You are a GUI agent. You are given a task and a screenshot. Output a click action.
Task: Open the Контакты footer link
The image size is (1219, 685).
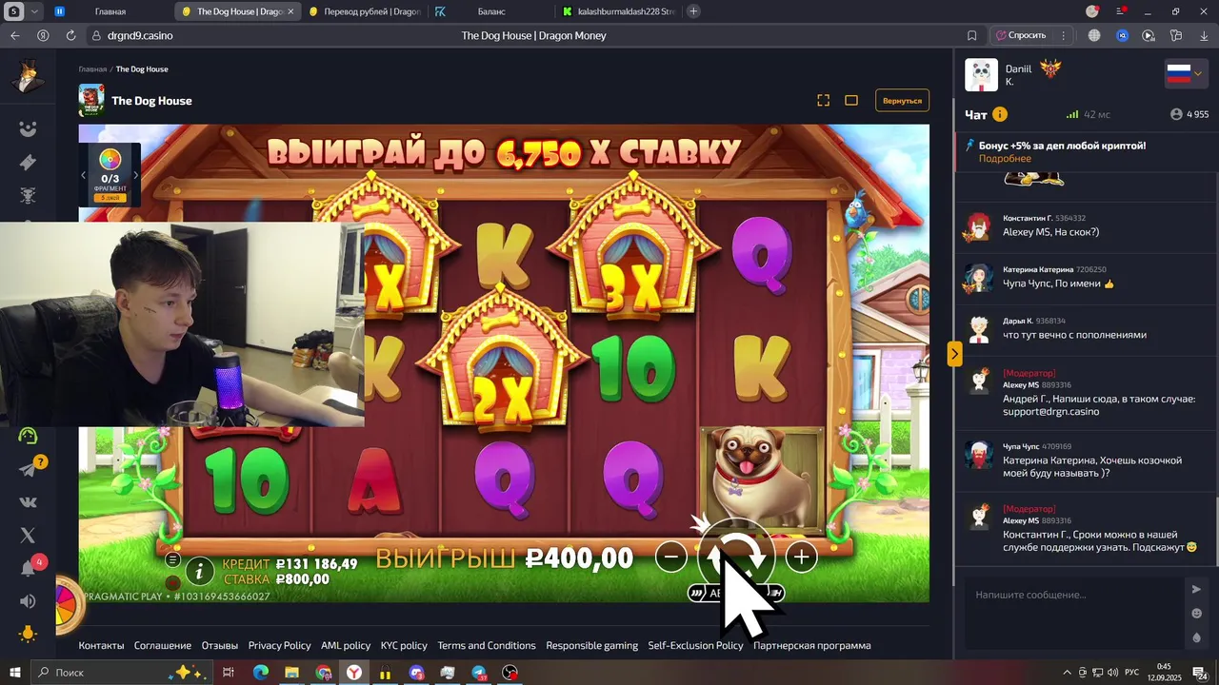101,645
